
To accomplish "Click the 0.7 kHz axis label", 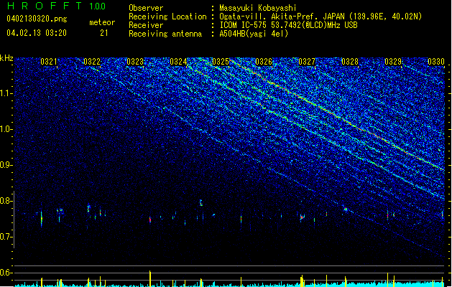I will [6, 237].
